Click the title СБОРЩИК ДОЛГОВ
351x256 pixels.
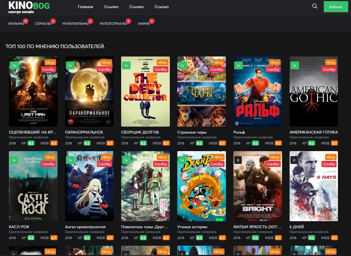pos(140,132)
